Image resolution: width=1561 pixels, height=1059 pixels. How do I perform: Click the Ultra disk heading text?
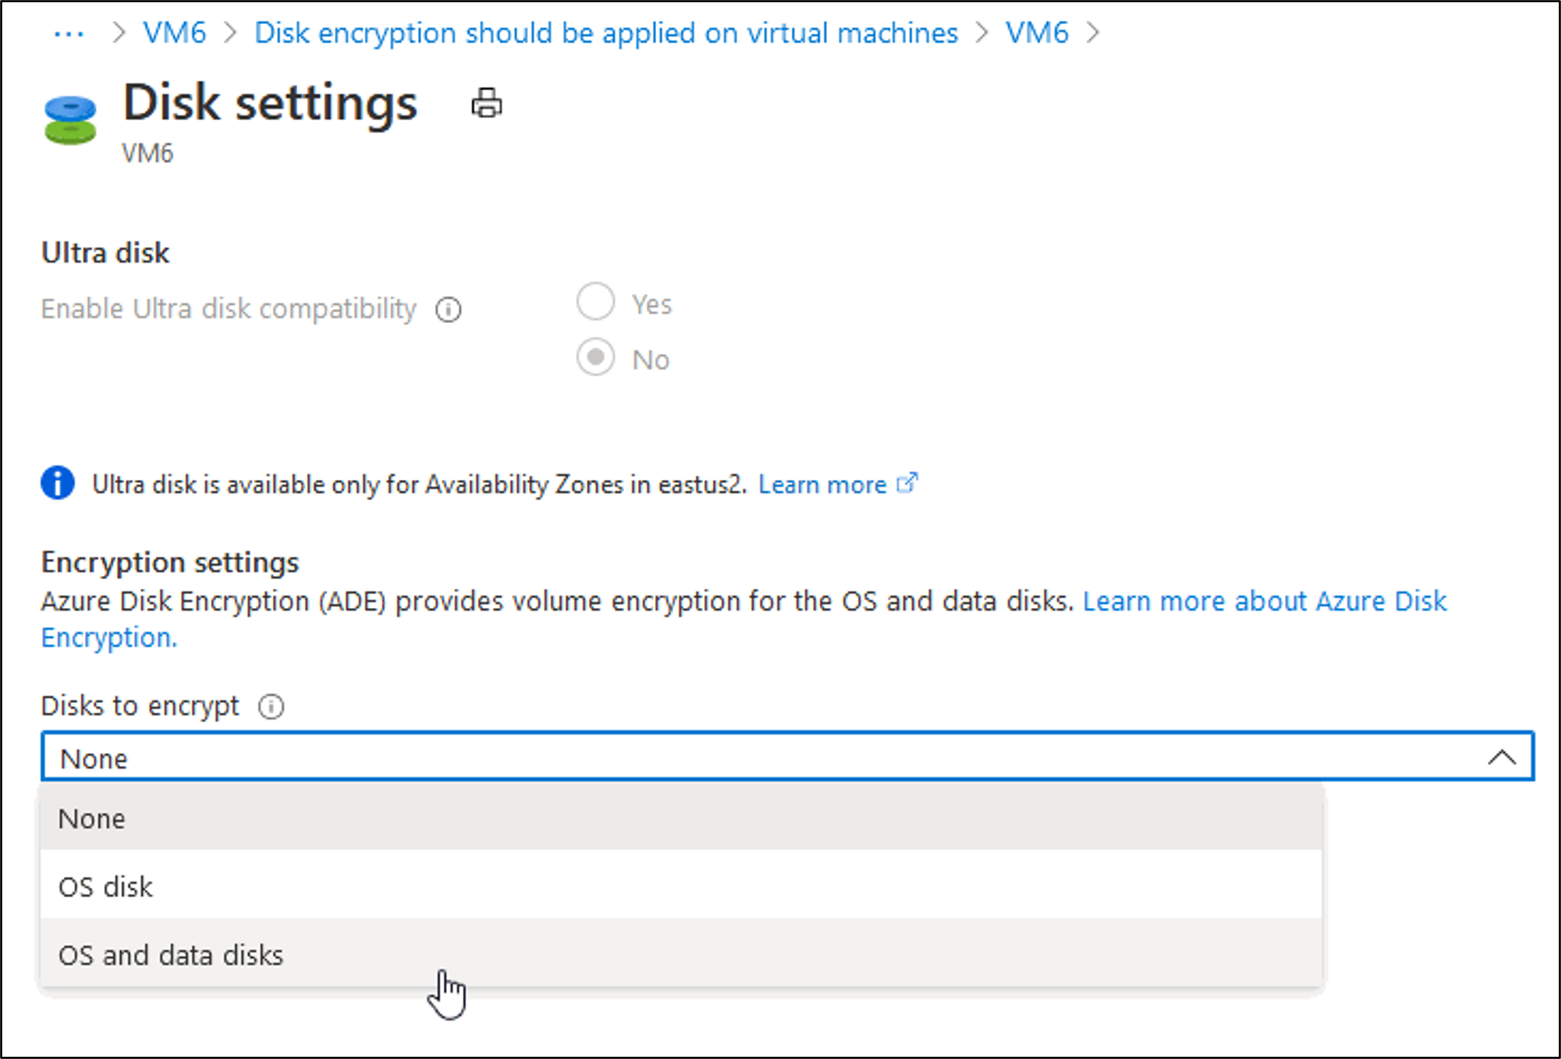pos(105,253)
